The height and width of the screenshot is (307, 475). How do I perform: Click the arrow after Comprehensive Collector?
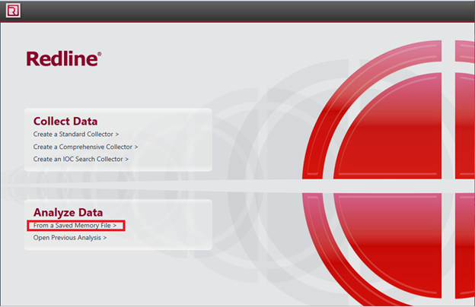[x=135, y=147]
